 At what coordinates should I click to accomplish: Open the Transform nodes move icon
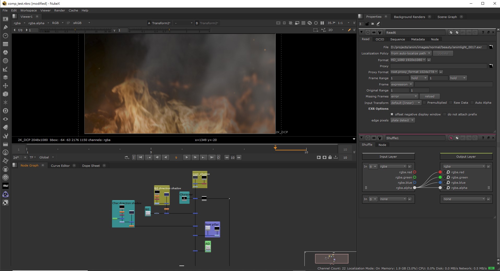coord(5,86)
